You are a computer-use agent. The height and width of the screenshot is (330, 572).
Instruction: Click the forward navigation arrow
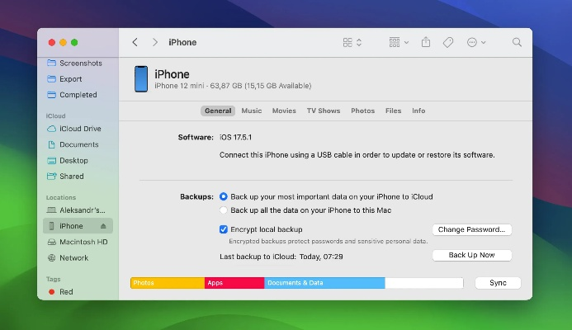pyautogui.click(x=154, y=42)
